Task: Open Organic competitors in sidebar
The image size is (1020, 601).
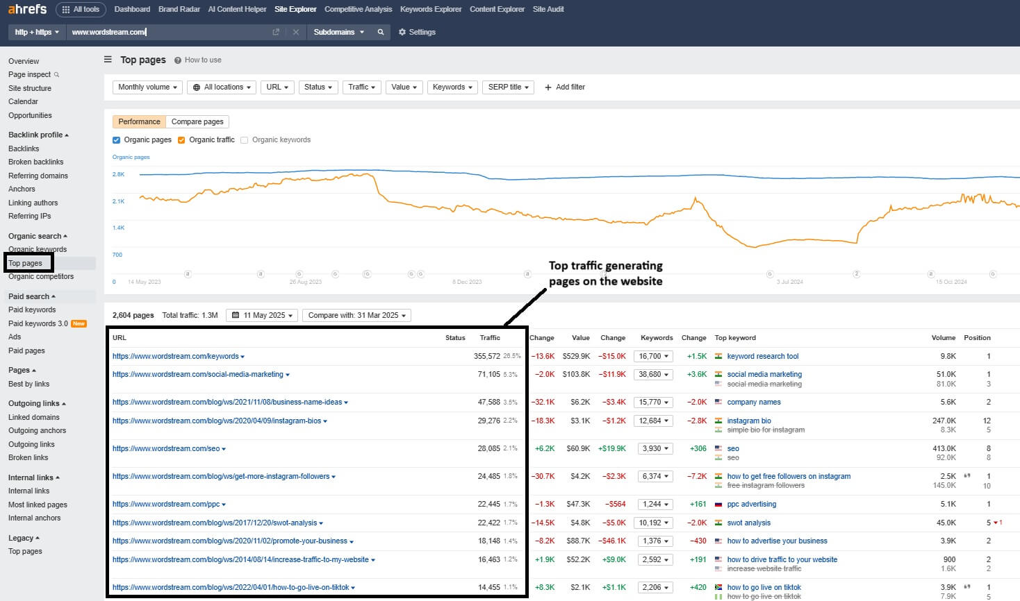Action: pyautogui.click(x=41, y=276)
